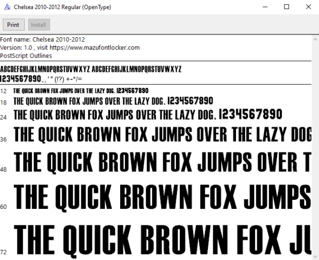319x260 pixels.
Task: Click the 24 point quick brown fox sample
Action: click(x=148, y=115)
